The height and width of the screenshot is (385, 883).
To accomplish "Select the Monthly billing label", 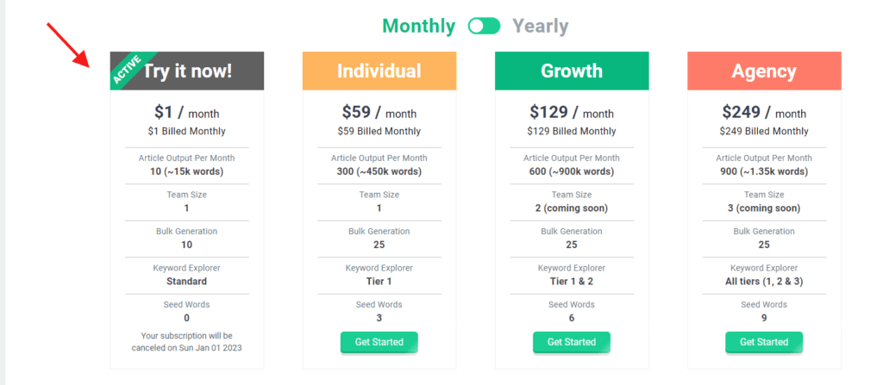I will [x=418, y=26].
